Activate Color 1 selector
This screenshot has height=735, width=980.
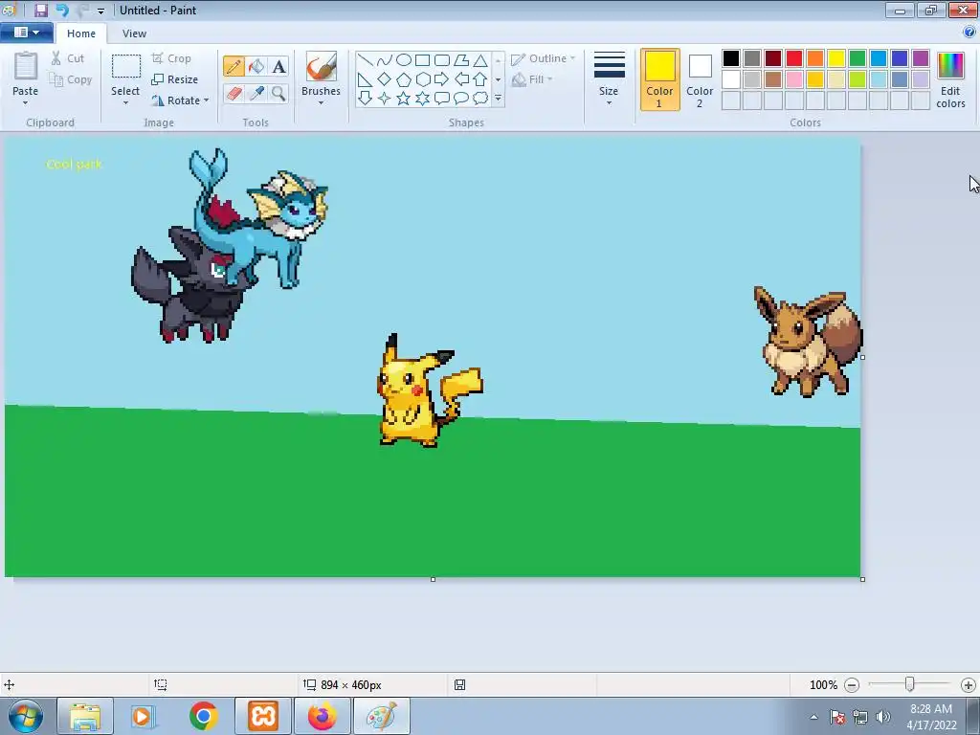coord(659,79)
